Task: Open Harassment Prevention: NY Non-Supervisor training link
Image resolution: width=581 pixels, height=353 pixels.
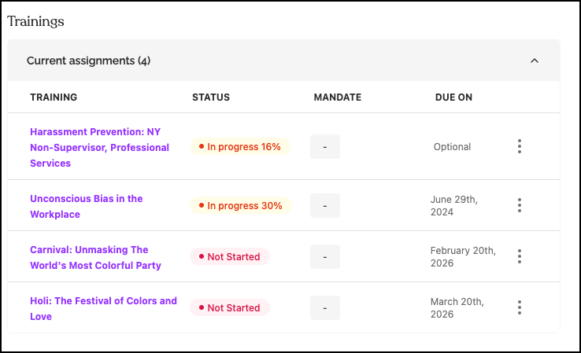Action: (99, 147)
